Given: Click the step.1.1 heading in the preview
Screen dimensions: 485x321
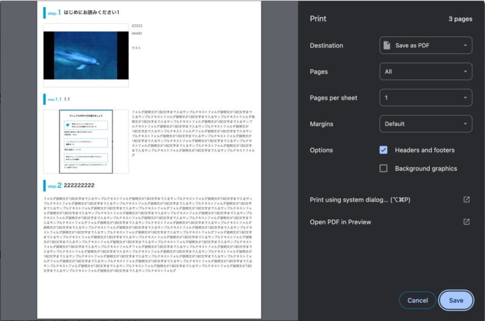Looking at the screenshot, I should point(58,99).
